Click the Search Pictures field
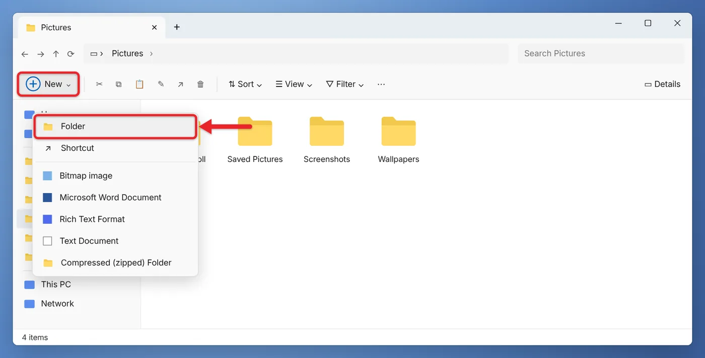This screenshot has width=705, height=358. [x=601, y=53]
